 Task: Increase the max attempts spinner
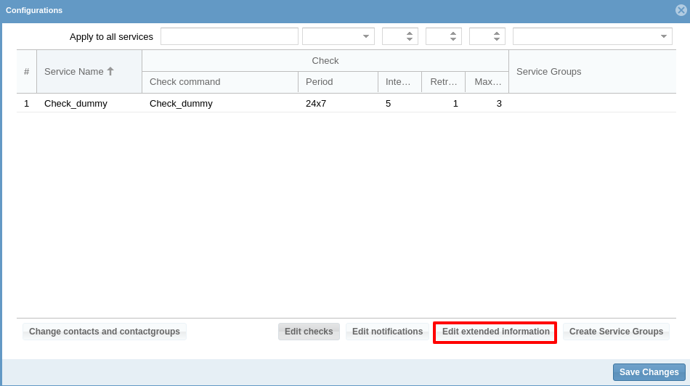(497, 33)
